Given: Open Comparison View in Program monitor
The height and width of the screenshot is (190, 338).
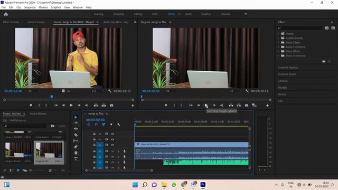Looking at the screenshot, I should pyautogui.click(x=254, y=106).
